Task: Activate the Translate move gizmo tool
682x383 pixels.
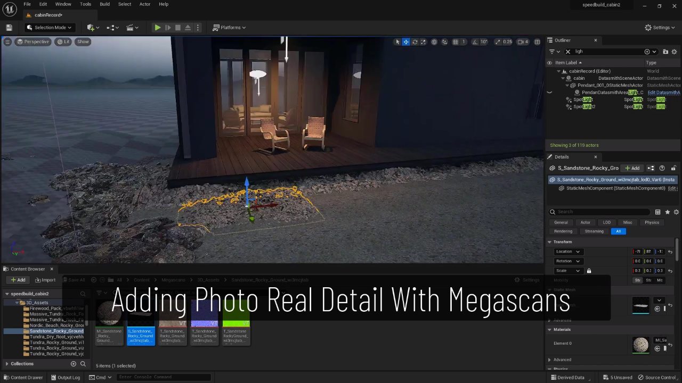Action: point(406,42)
